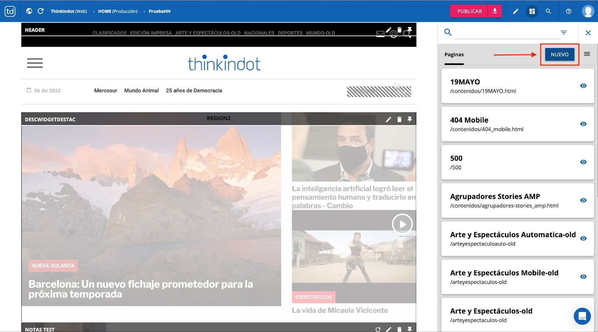Screen dimensions: 598x332
Task: Click the search magnifier in top bar
Action: [x=548, y=11]
